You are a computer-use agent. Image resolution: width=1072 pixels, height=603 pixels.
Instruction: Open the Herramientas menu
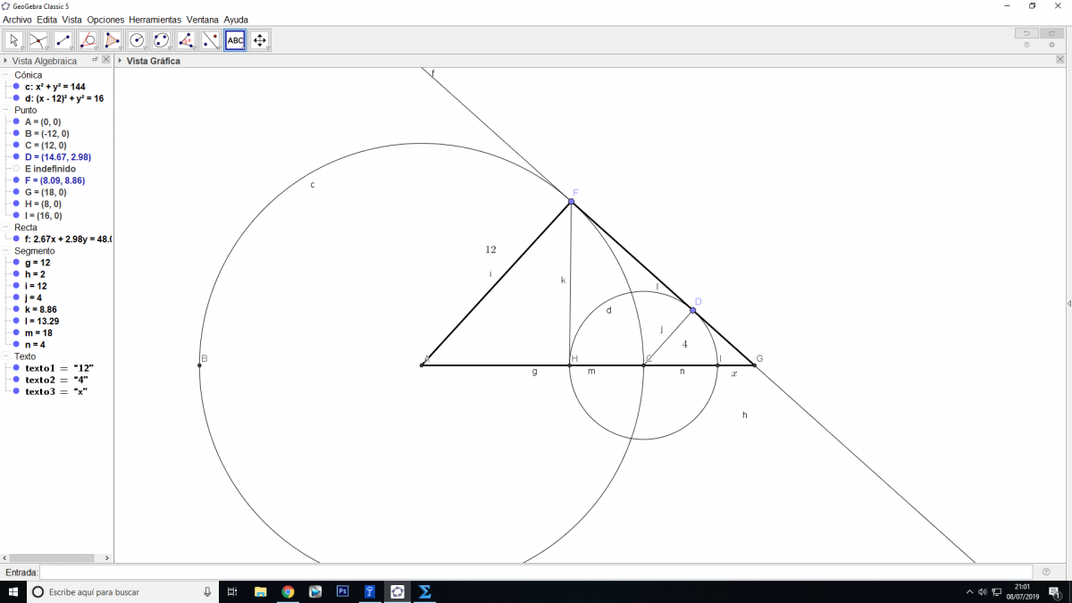[x=155, y=19]
